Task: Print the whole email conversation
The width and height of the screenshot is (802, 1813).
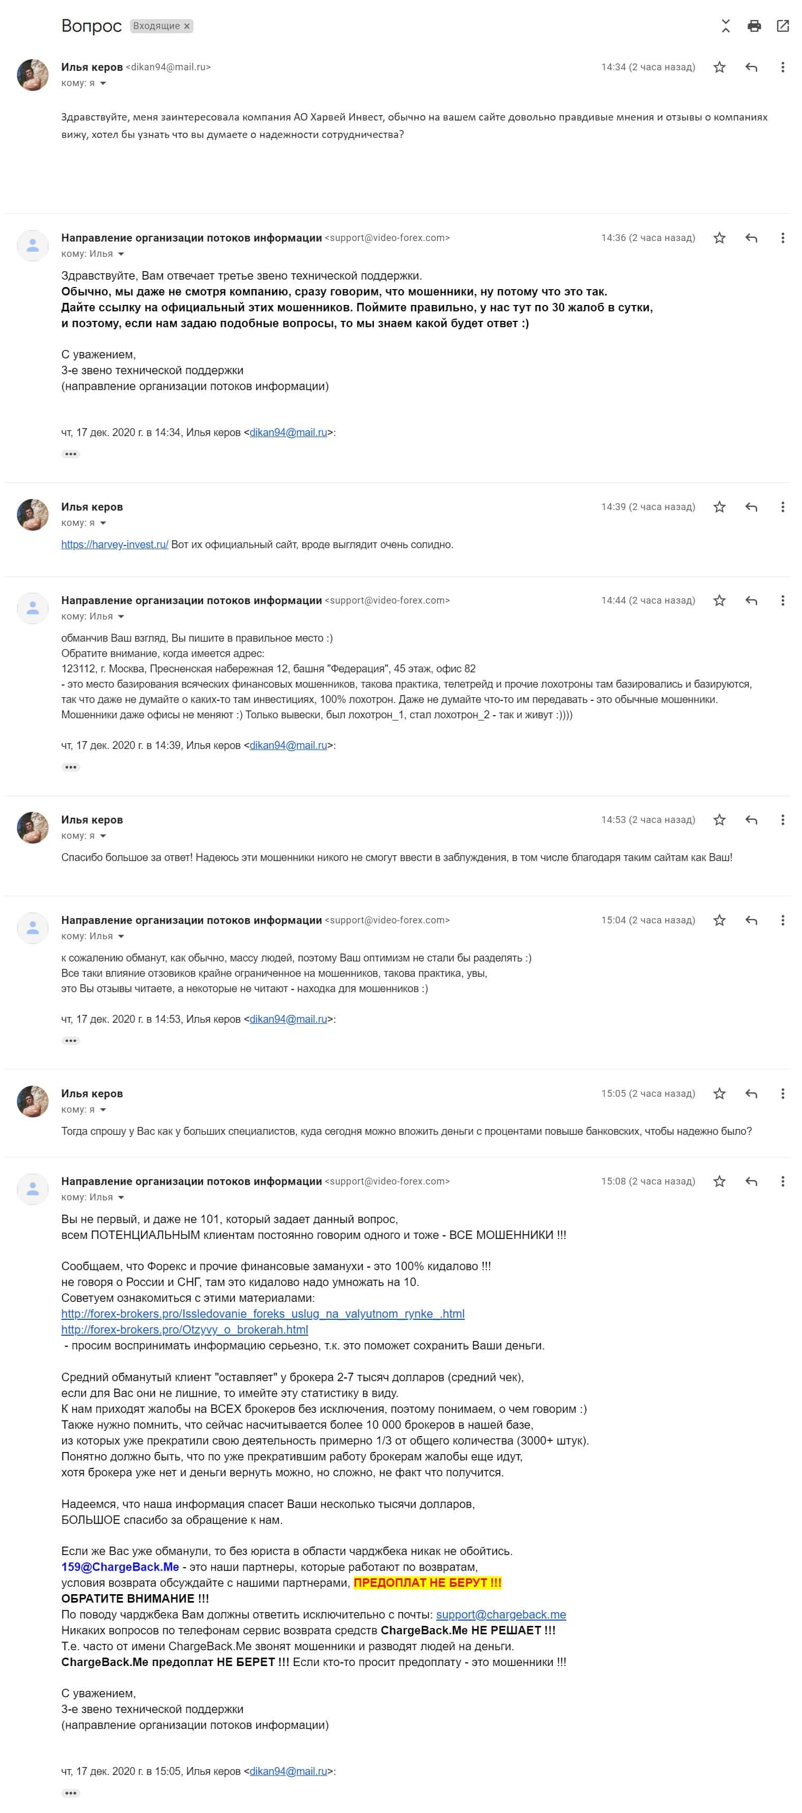Action: tap(754, 26)
